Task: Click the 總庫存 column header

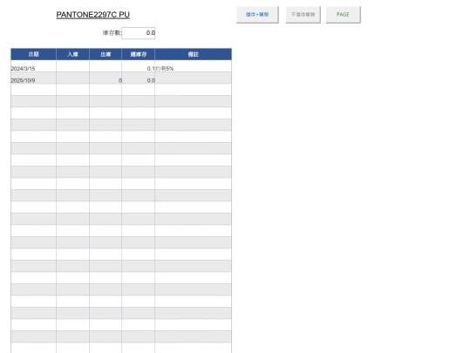Action: (x=138, y=54)
